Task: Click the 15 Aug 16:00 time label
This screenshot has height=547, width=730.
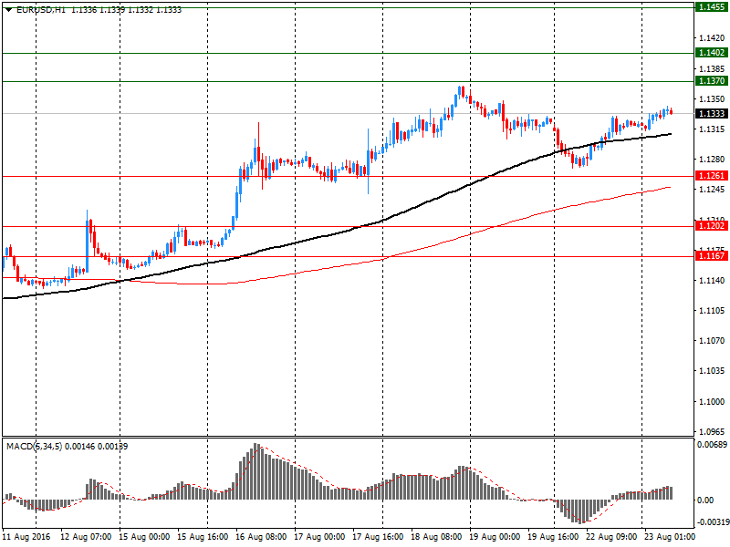Action: coord(203,537)
